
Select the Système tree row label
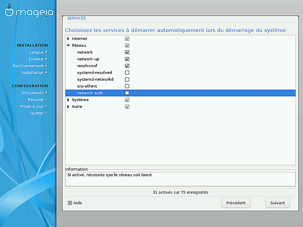(80, 100)
